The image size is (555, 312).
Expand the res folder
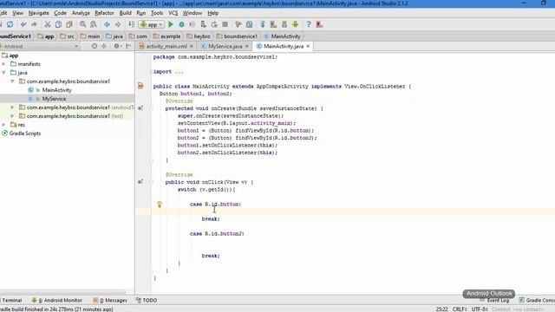[3, 125]
